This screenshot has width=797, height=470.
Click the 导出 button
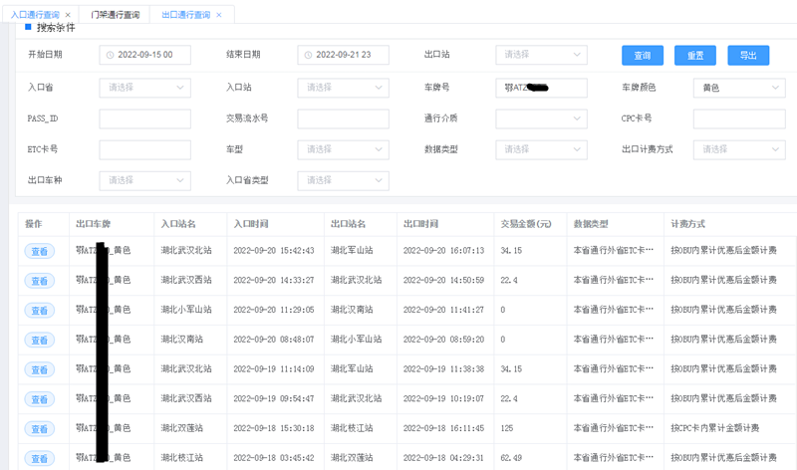click(748, 56)
